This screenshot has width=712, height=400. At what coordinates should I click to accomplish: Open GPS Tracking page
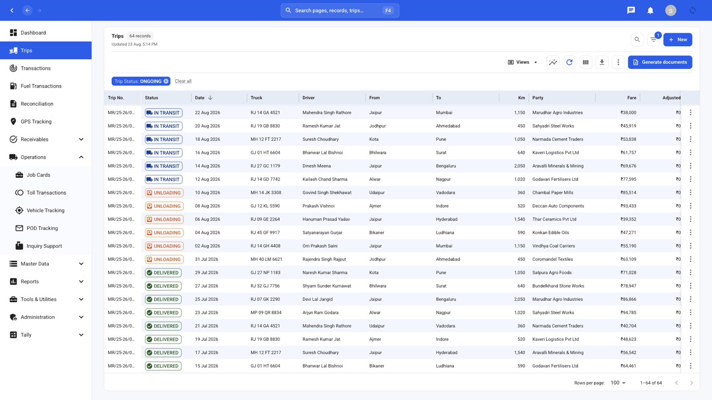coord(46,121)
